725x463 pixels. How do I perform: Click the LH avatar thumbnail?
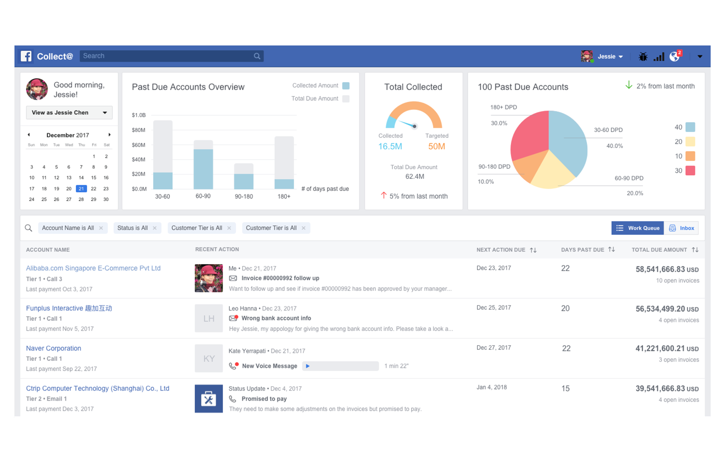point(209,318)
